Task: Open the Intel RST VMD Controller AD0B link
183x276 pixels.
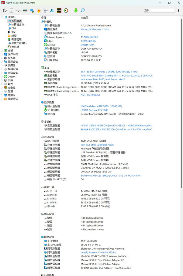Action: pyautogui.click(x=97, y=145)
